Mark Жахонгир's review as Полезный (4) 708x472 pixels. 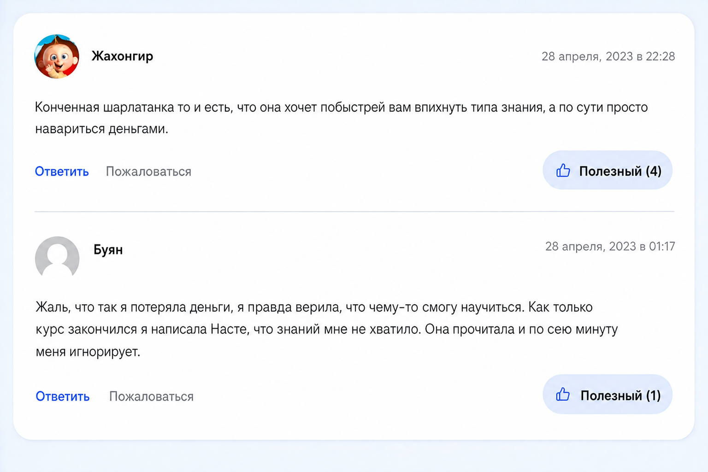click(x=608, y=170)
